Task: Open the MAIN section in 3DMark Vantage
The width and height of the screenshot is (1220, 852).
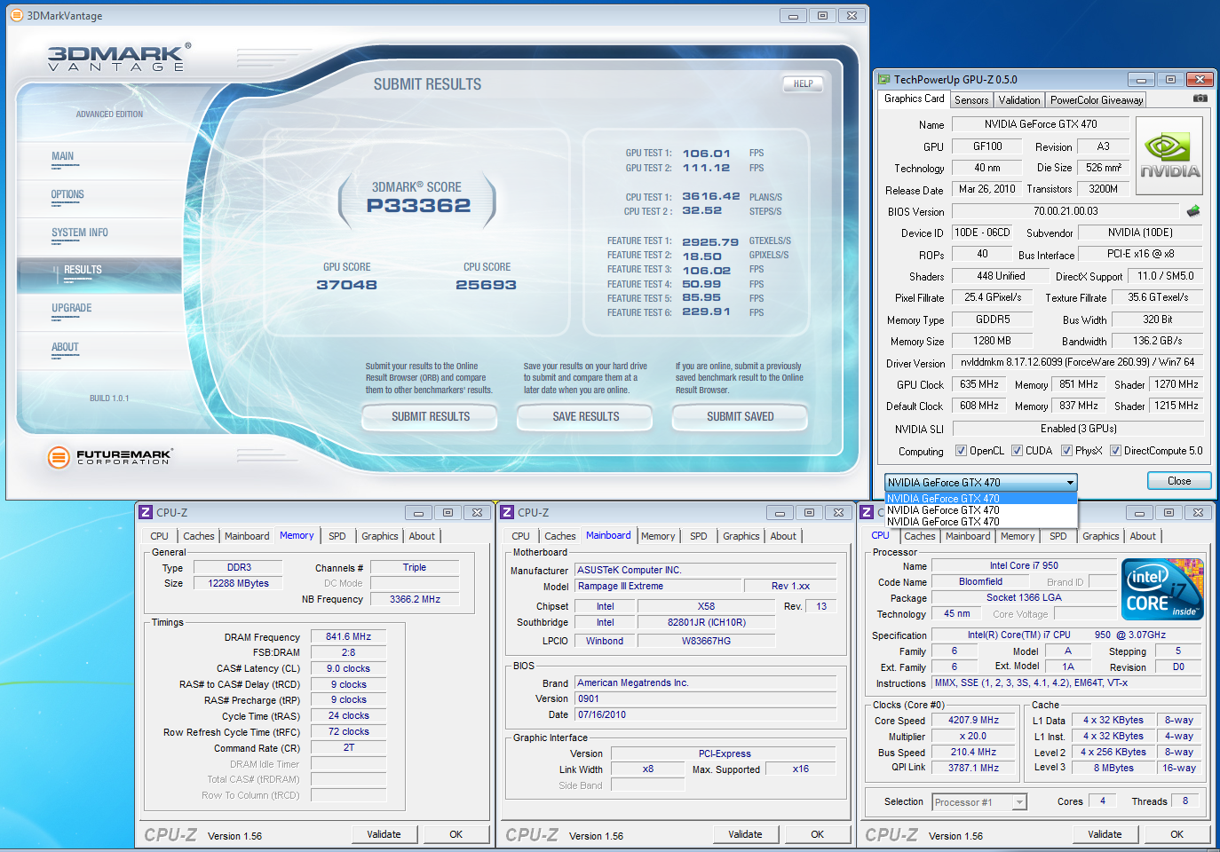Action: pos(62,156)
